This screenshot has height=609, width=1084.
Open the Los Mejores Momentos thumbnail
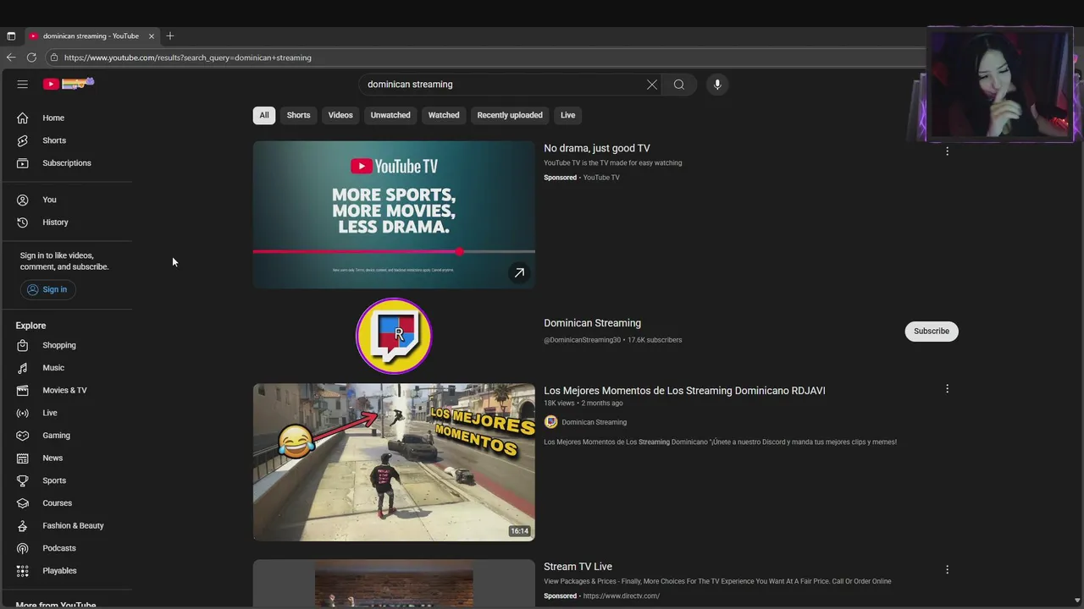(x=394, y=462)
